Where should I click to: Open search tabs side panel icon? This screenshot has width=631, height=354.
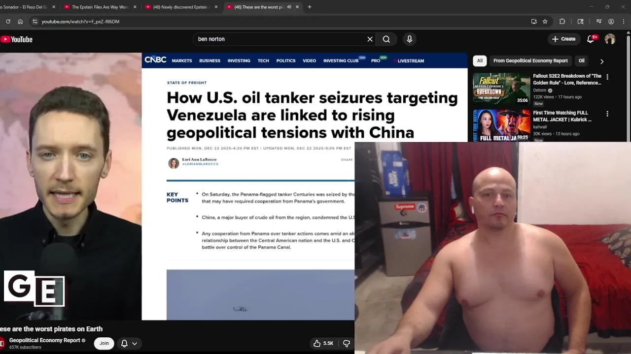[580, 22]
